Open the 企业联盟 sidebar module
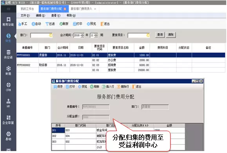The height and width of the screenshot is (153, 227). tap(8, 120)
